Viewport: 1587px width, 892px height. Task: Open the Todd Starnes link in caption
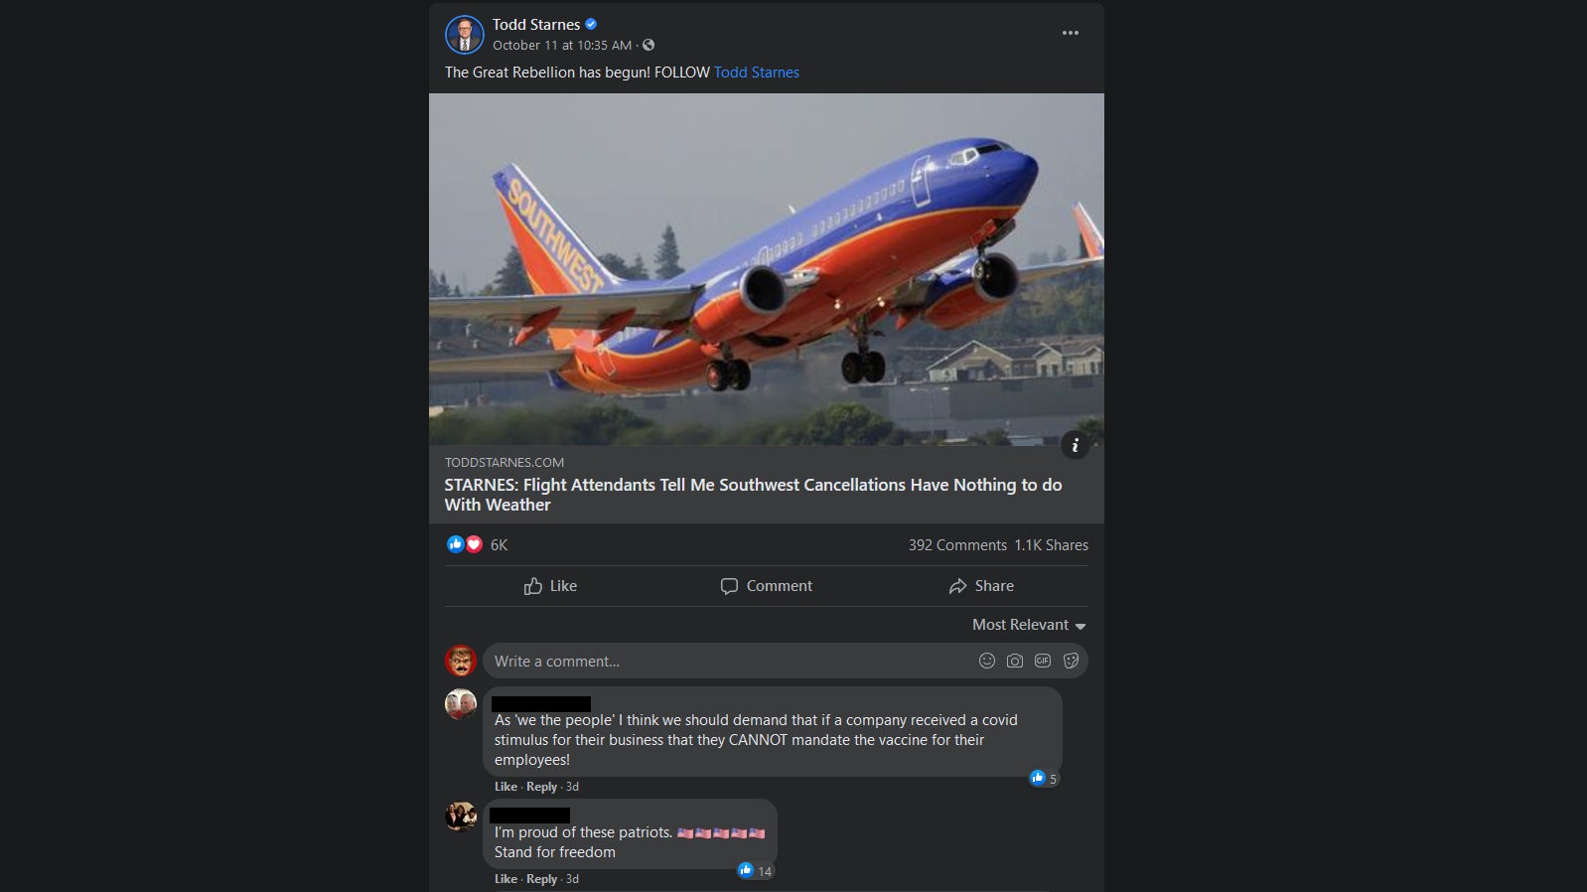(x=756, y=73)
